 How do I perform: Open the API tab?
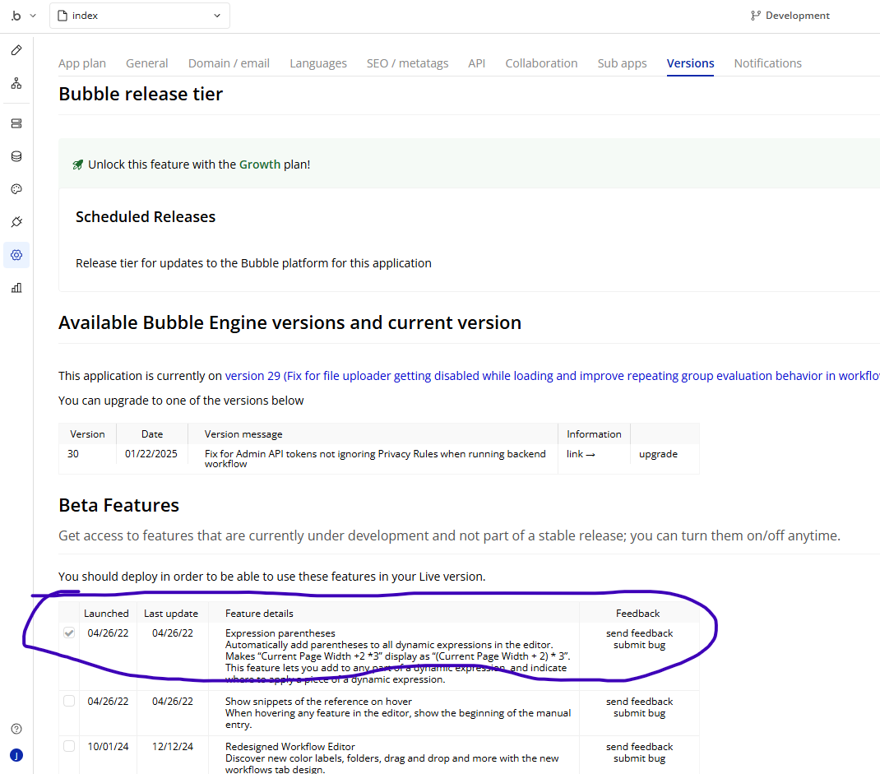[476, 63]
